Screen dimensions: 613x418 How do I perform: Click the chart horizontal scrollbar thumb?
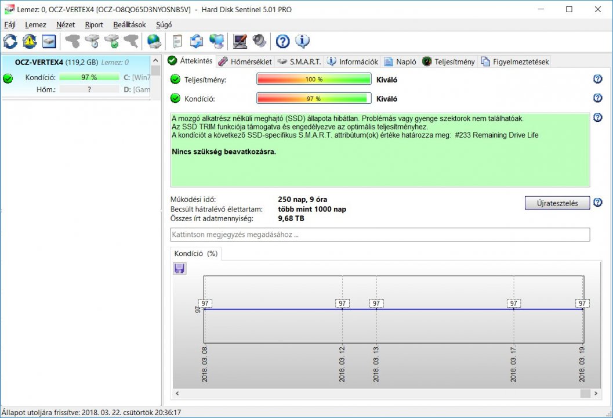coord(585,394)
